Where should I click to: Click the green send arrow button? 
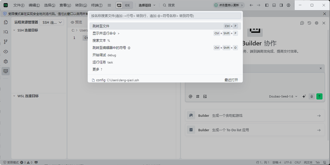point(319,97)
